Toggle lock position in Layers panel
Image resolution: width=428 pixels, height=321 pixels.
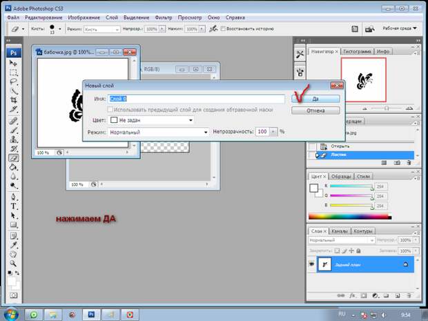tap(351, 251)
